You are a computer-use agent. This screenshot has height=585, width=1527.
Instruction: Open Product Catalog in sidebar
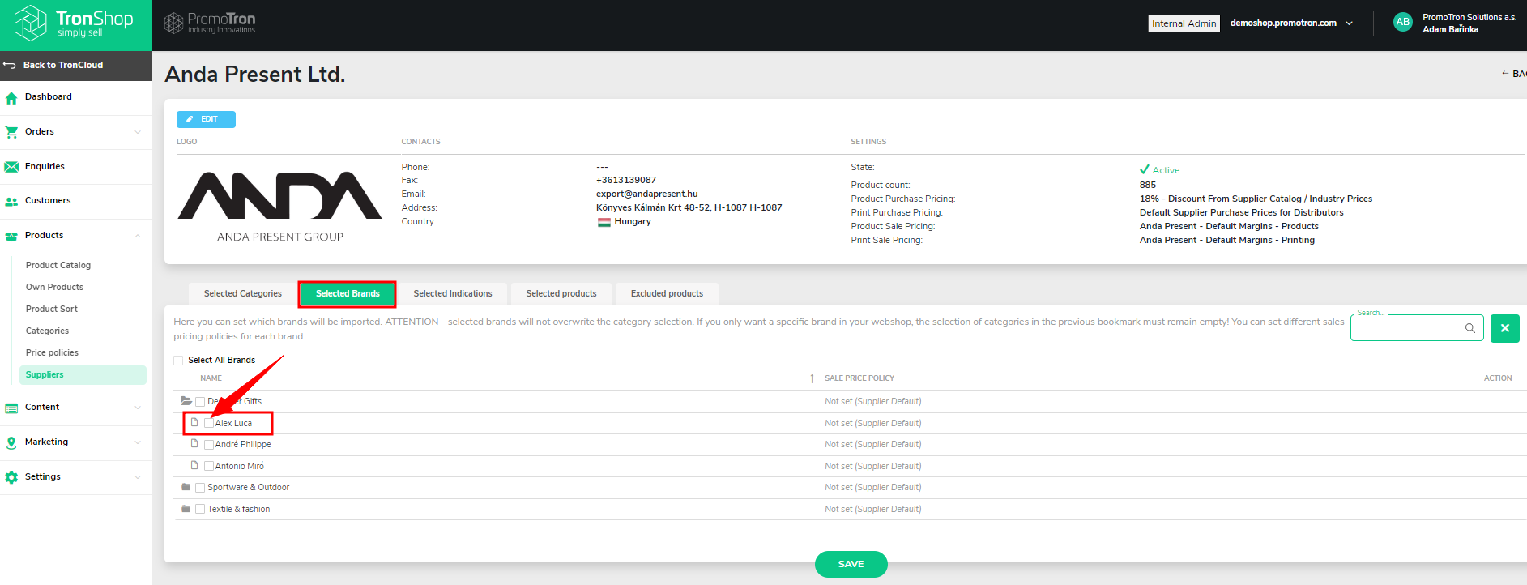(x=58, y=265)
